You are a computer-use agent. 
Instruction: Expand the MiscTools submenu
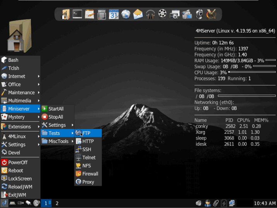[x=58, y=142]
